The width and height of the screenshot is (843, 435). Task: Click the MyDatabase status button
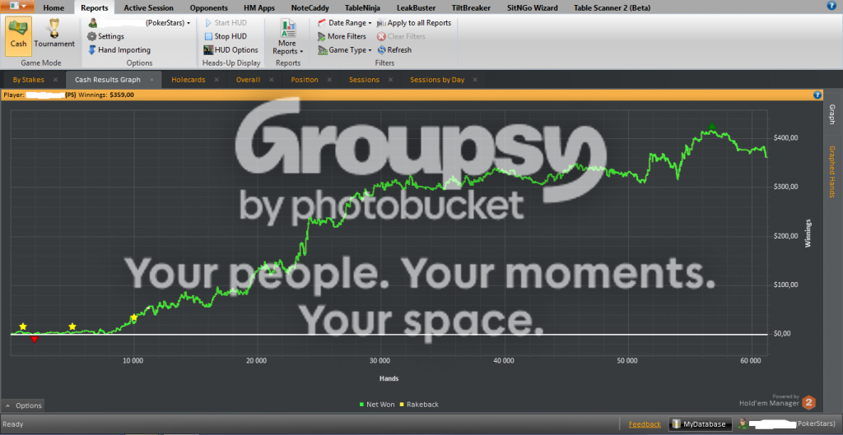point(701,424)
